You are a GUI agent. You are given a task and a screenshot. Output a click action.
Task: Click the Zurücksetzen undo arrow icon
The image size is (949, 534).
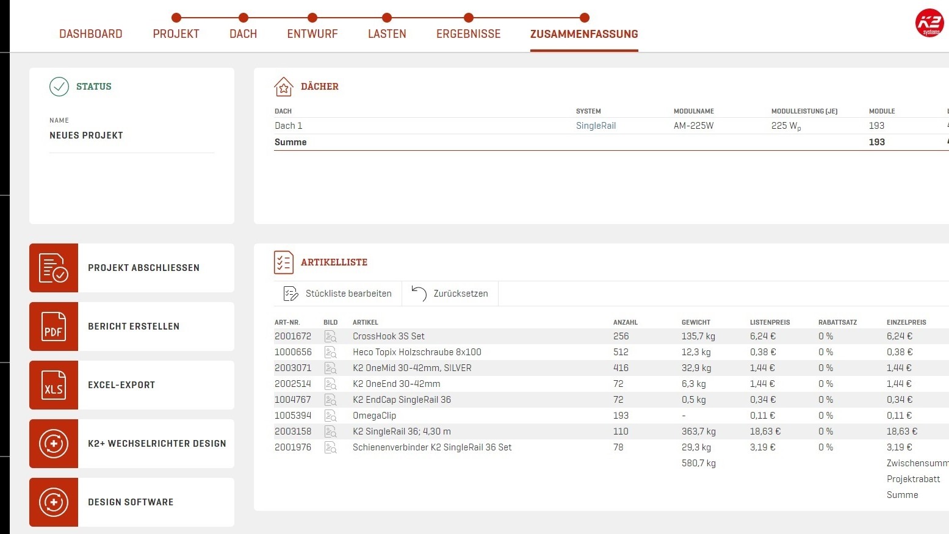coord(419,294)
